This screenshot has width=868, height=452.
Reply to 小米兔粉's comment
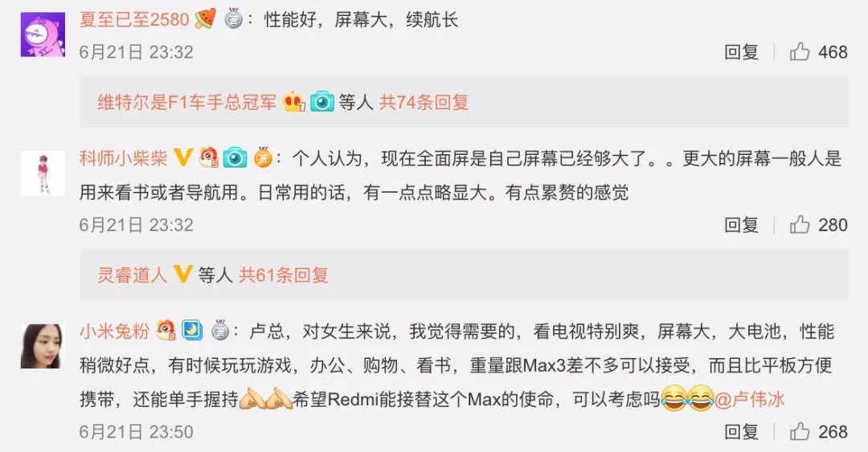point(741,432)
